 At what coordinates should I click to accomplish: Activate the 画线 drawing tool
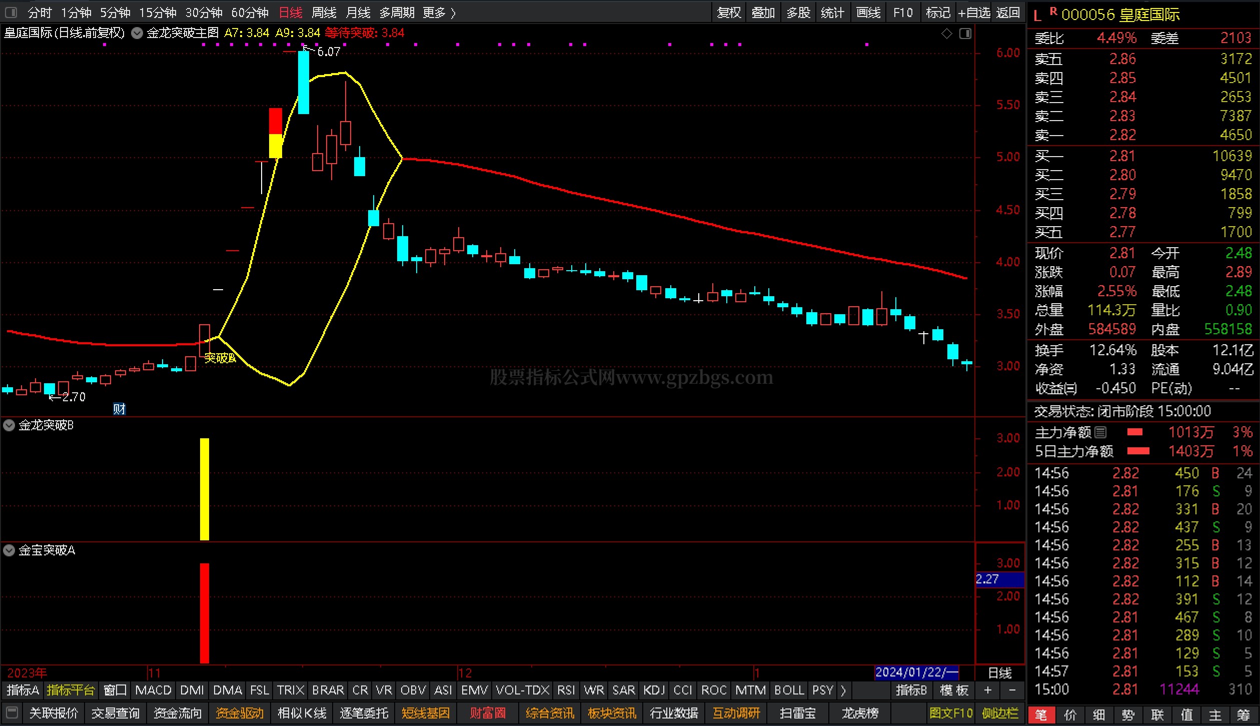[868, 13]
